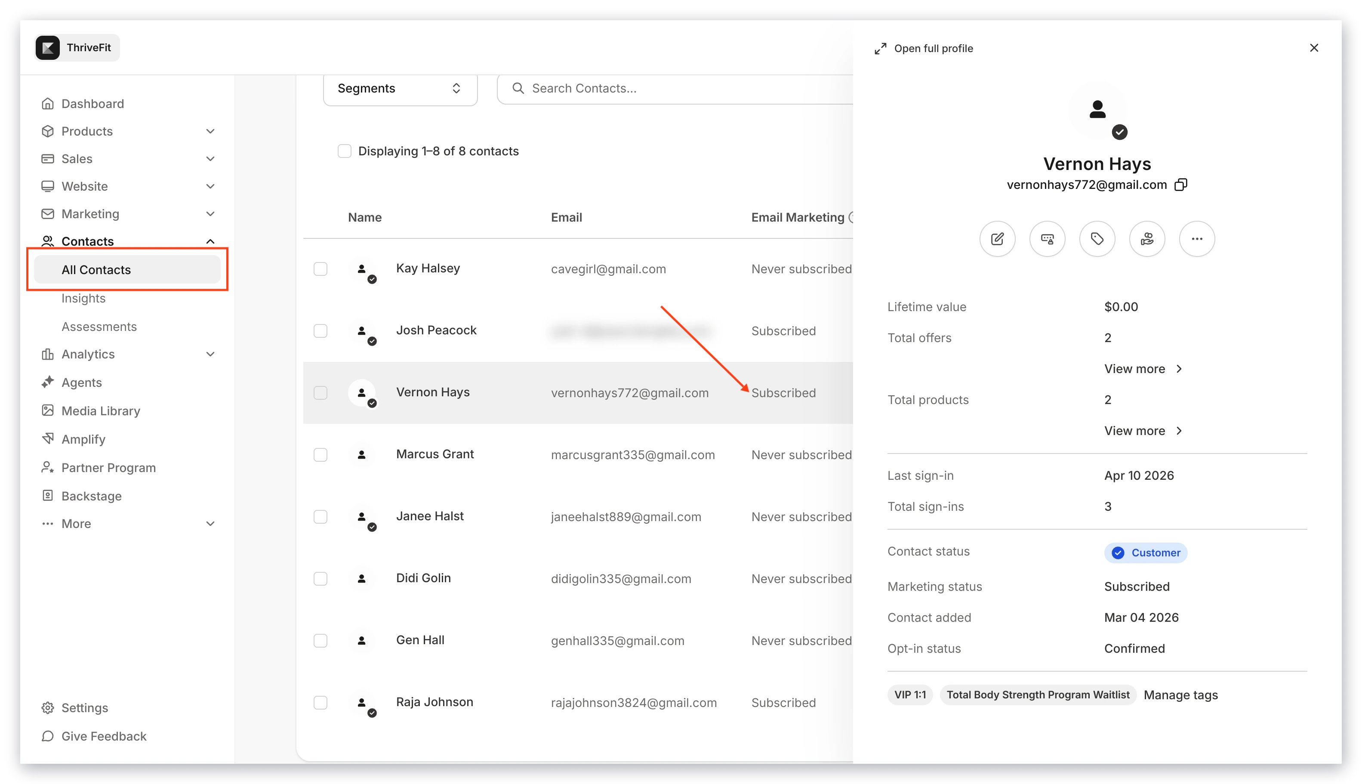The height and width of the screenshot is (784, 1362).
Task: Click the send message icon in profile
Action: (1047, 238)
